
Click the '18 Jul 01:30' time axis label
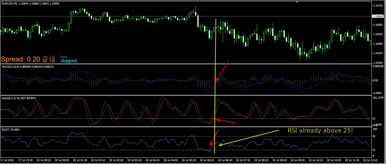coord(80,160)
